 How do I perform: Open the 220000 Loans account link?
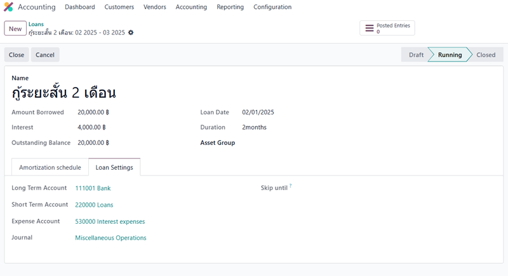(94, 205)
